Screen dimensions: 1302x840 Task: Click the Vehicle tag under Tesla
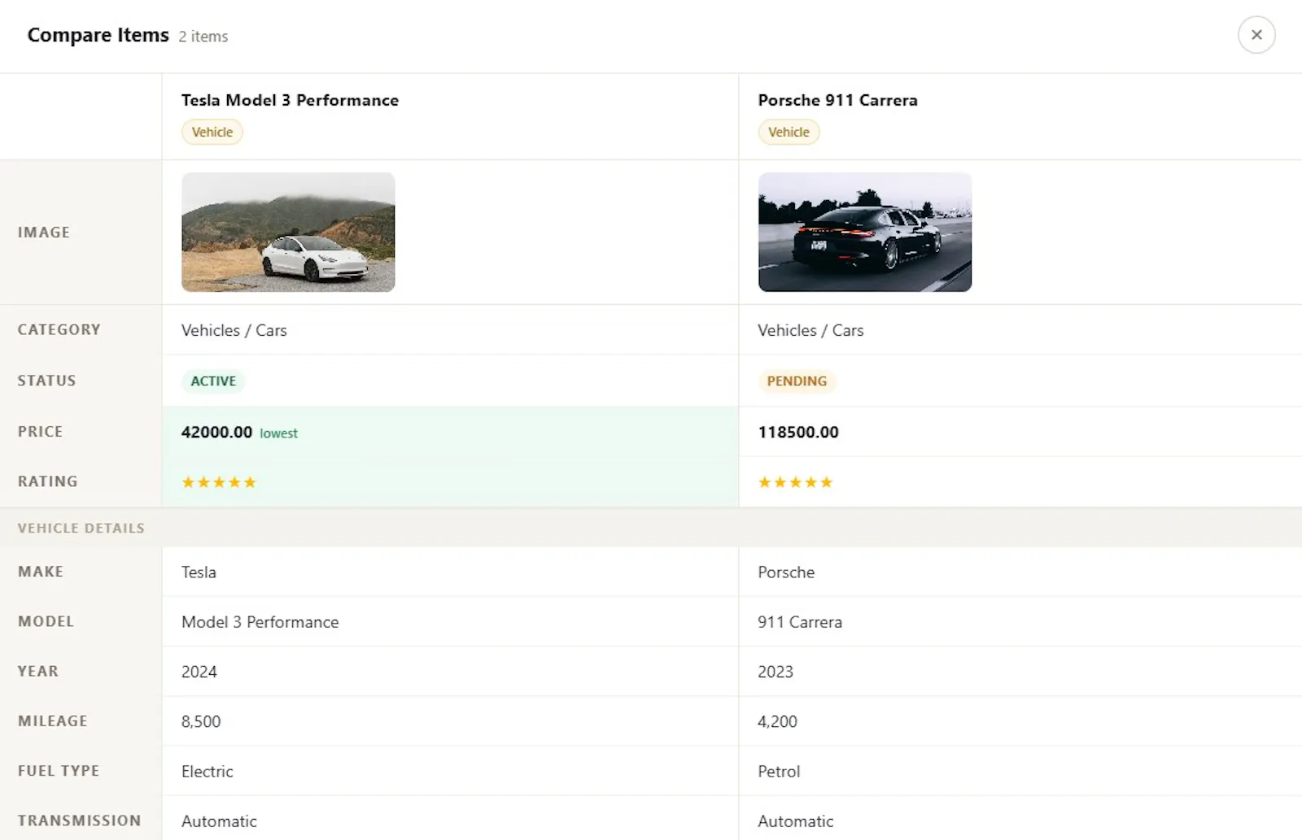click(212, 132)
